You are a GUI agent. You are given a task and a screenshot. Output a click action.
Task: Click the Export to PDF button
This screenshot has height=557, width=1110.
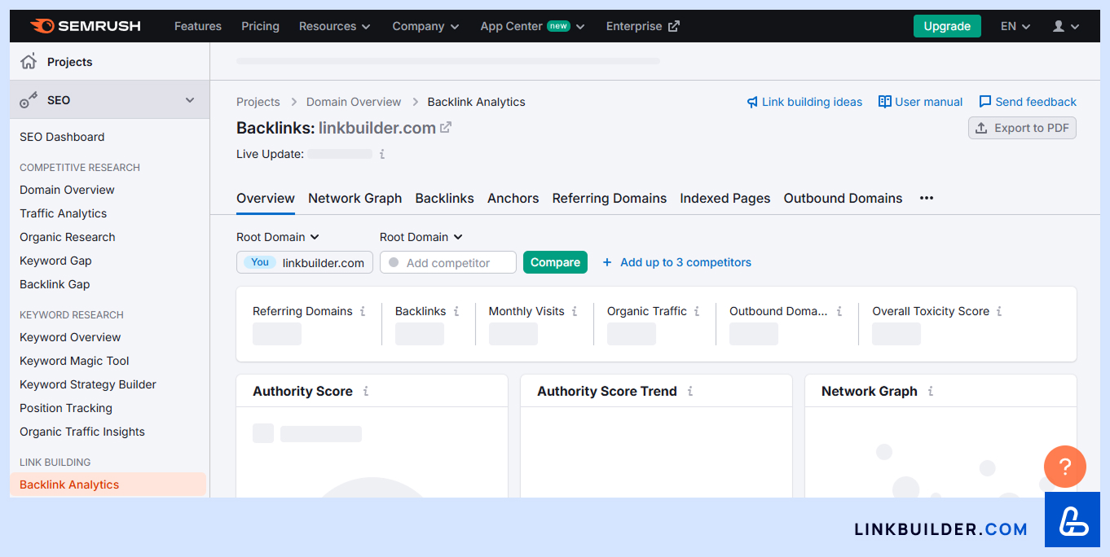[1022, 128]
